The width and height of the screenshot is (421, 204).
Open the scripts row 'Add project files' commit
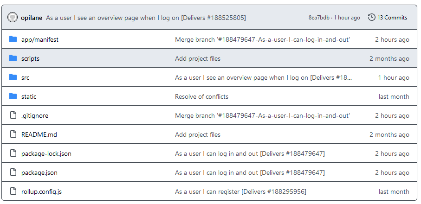coord(198,59)
